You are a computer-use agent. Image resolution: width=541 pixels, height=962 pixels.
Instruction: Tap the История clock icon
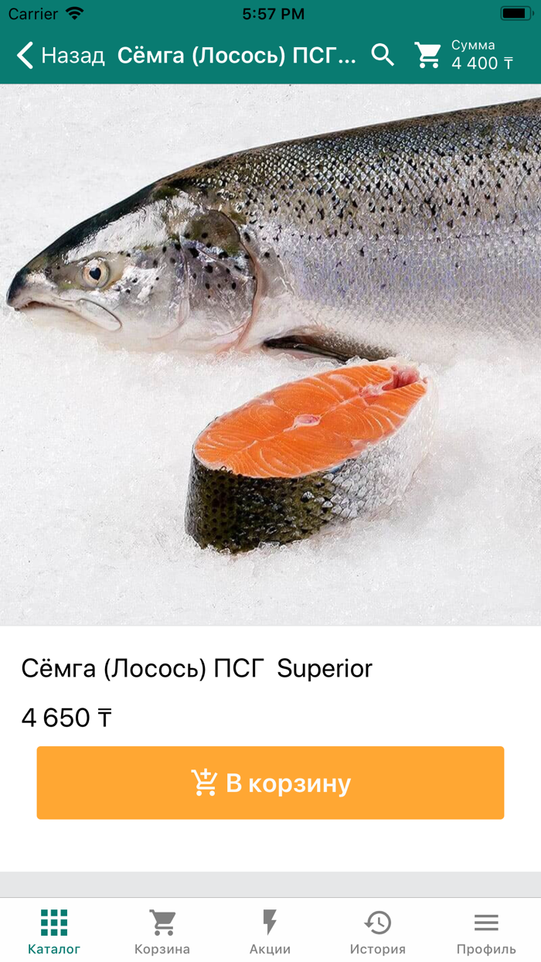point(378,923)
